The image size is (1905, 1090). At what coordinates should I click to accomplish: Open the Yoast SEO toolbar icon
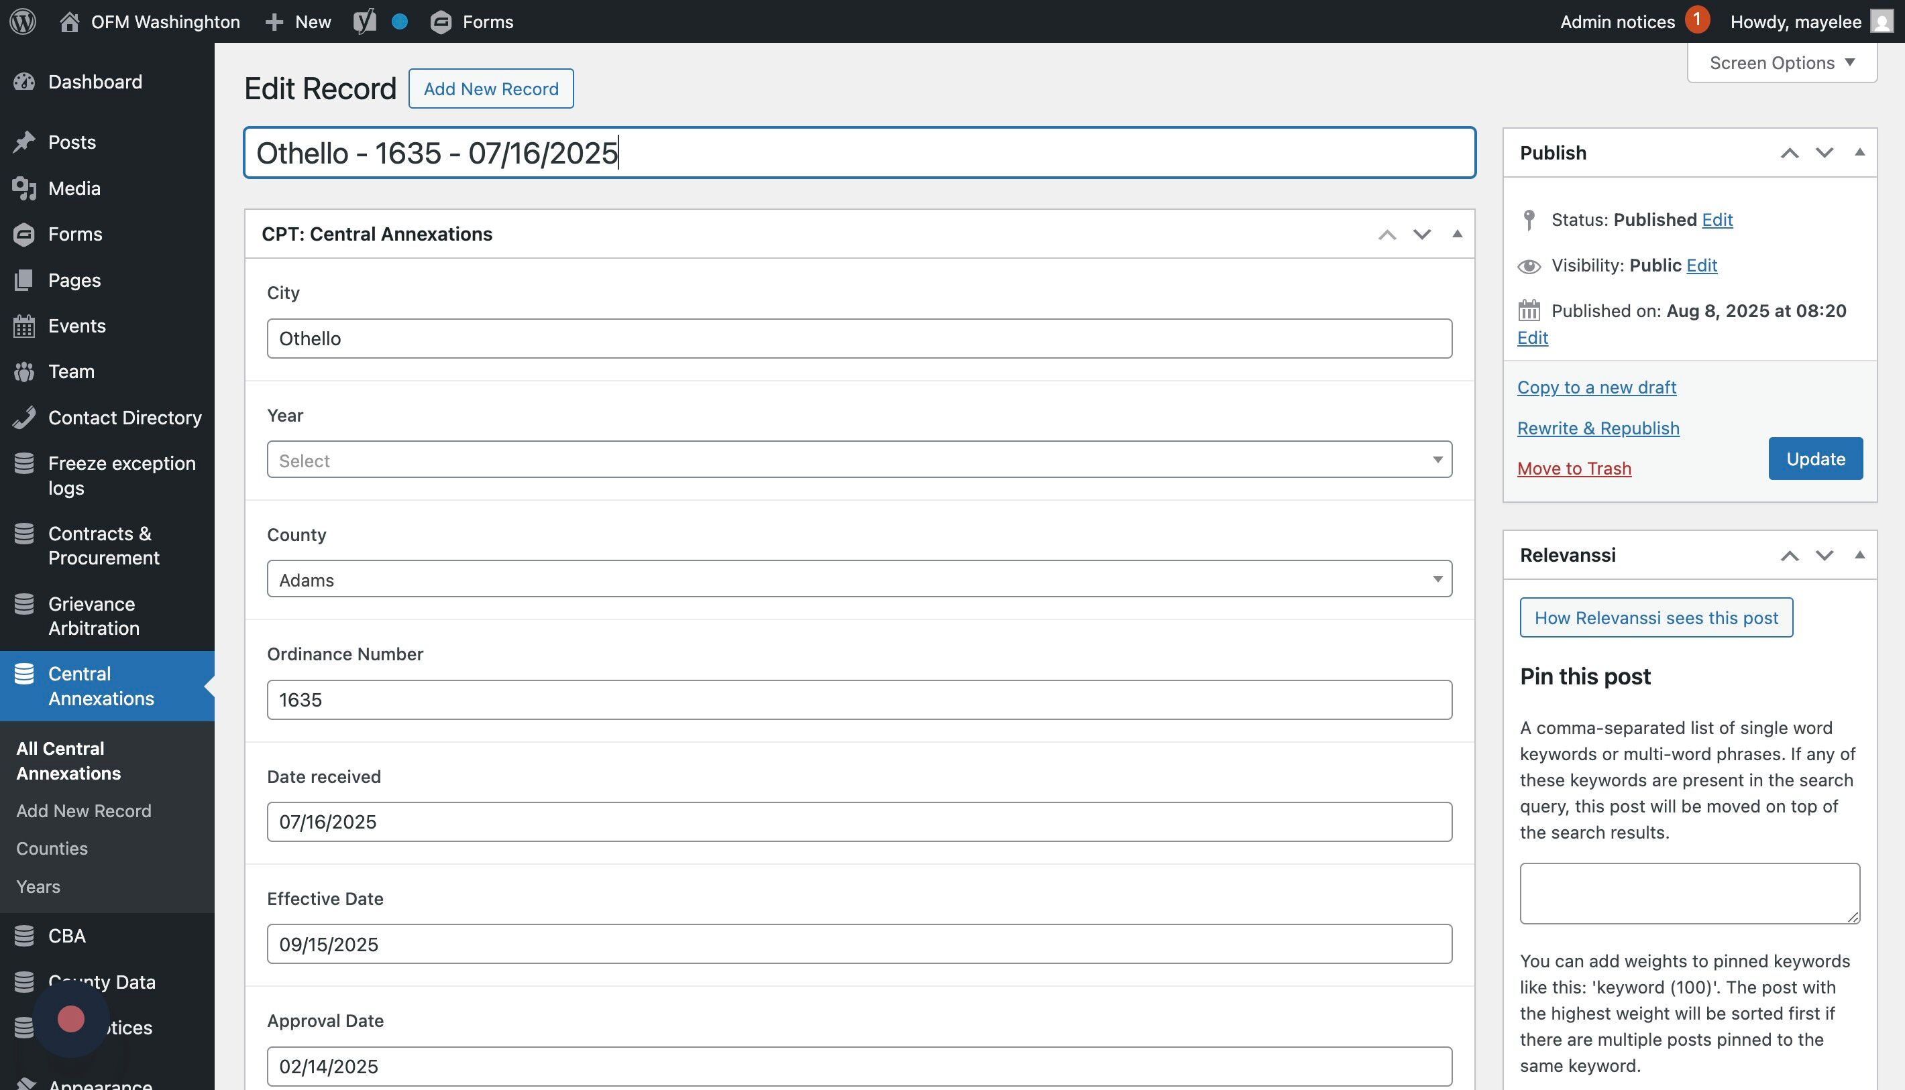[365, 21]
